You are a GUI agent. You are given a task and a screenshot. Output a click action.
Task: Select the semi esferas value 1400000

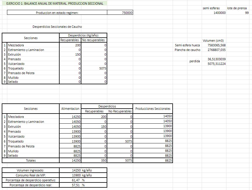coord(214,13)
